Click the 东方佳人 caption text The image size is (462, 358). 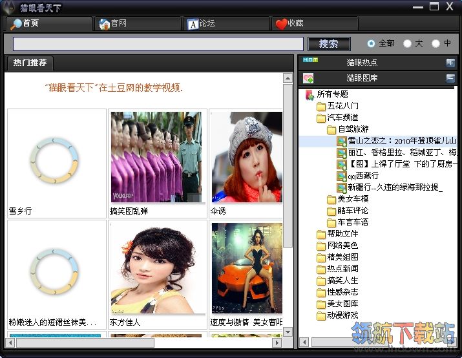pos(125,322)
